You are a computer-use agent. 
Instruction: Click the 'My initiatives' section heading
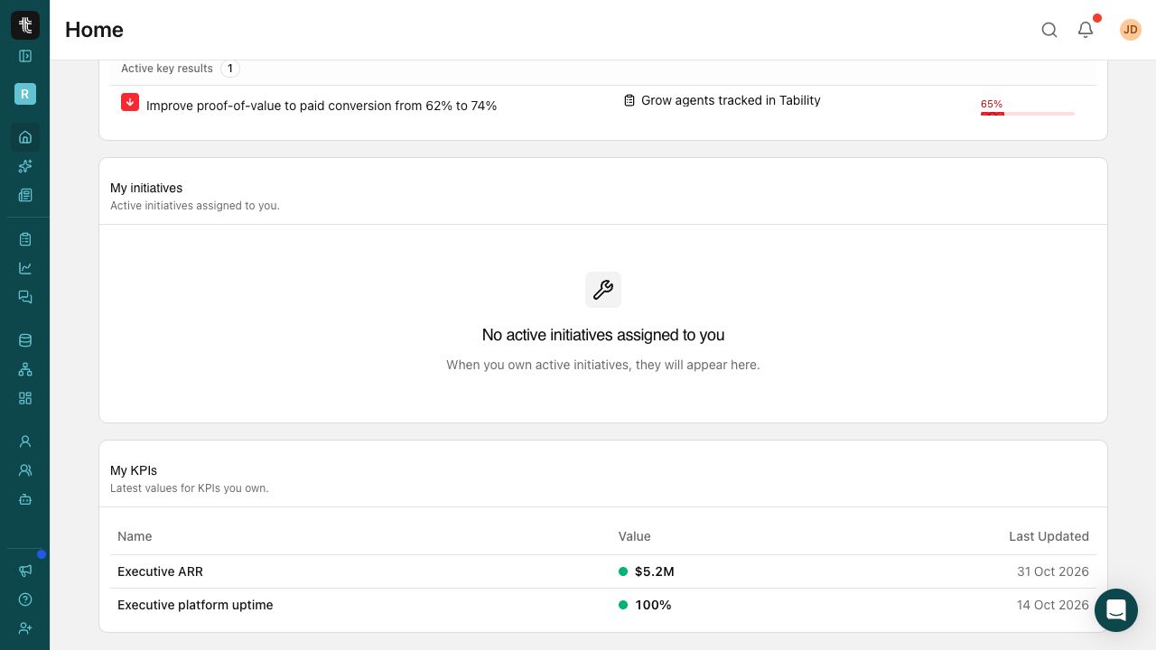pos(146,188)
